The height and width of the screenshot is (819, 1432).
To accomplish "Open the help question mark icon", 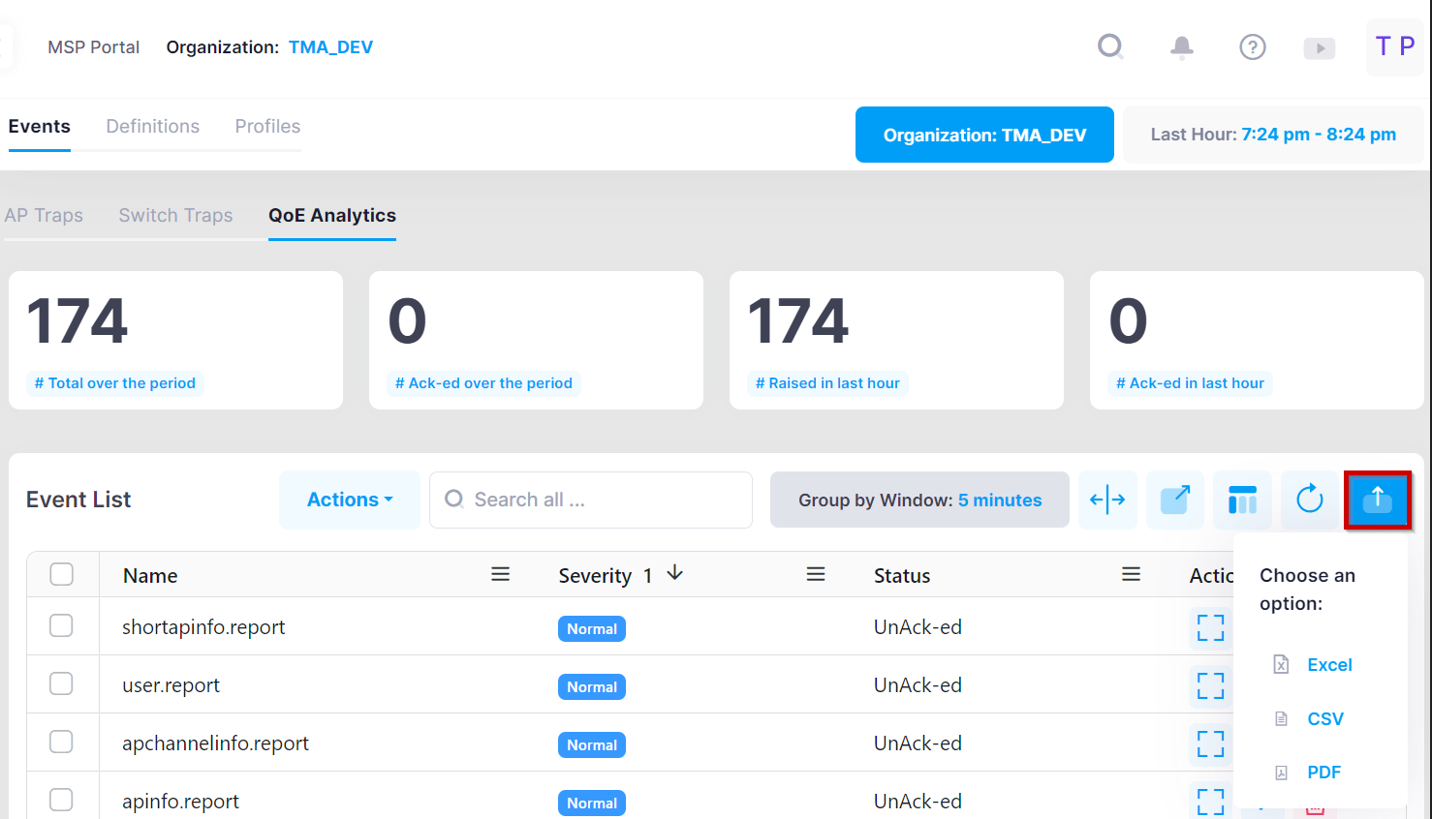I will (x=1252, y=46).
